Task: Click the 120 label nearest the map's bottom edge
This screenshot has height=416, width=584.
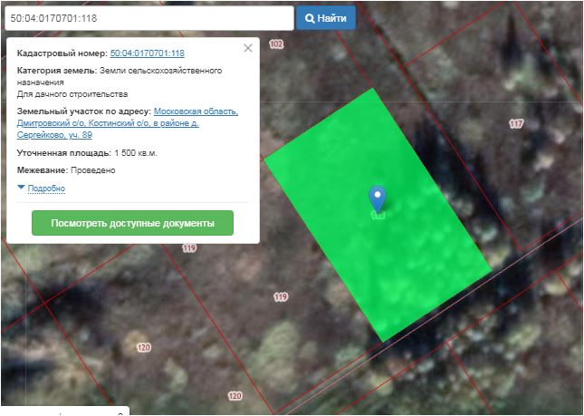Action: point(235,396)
